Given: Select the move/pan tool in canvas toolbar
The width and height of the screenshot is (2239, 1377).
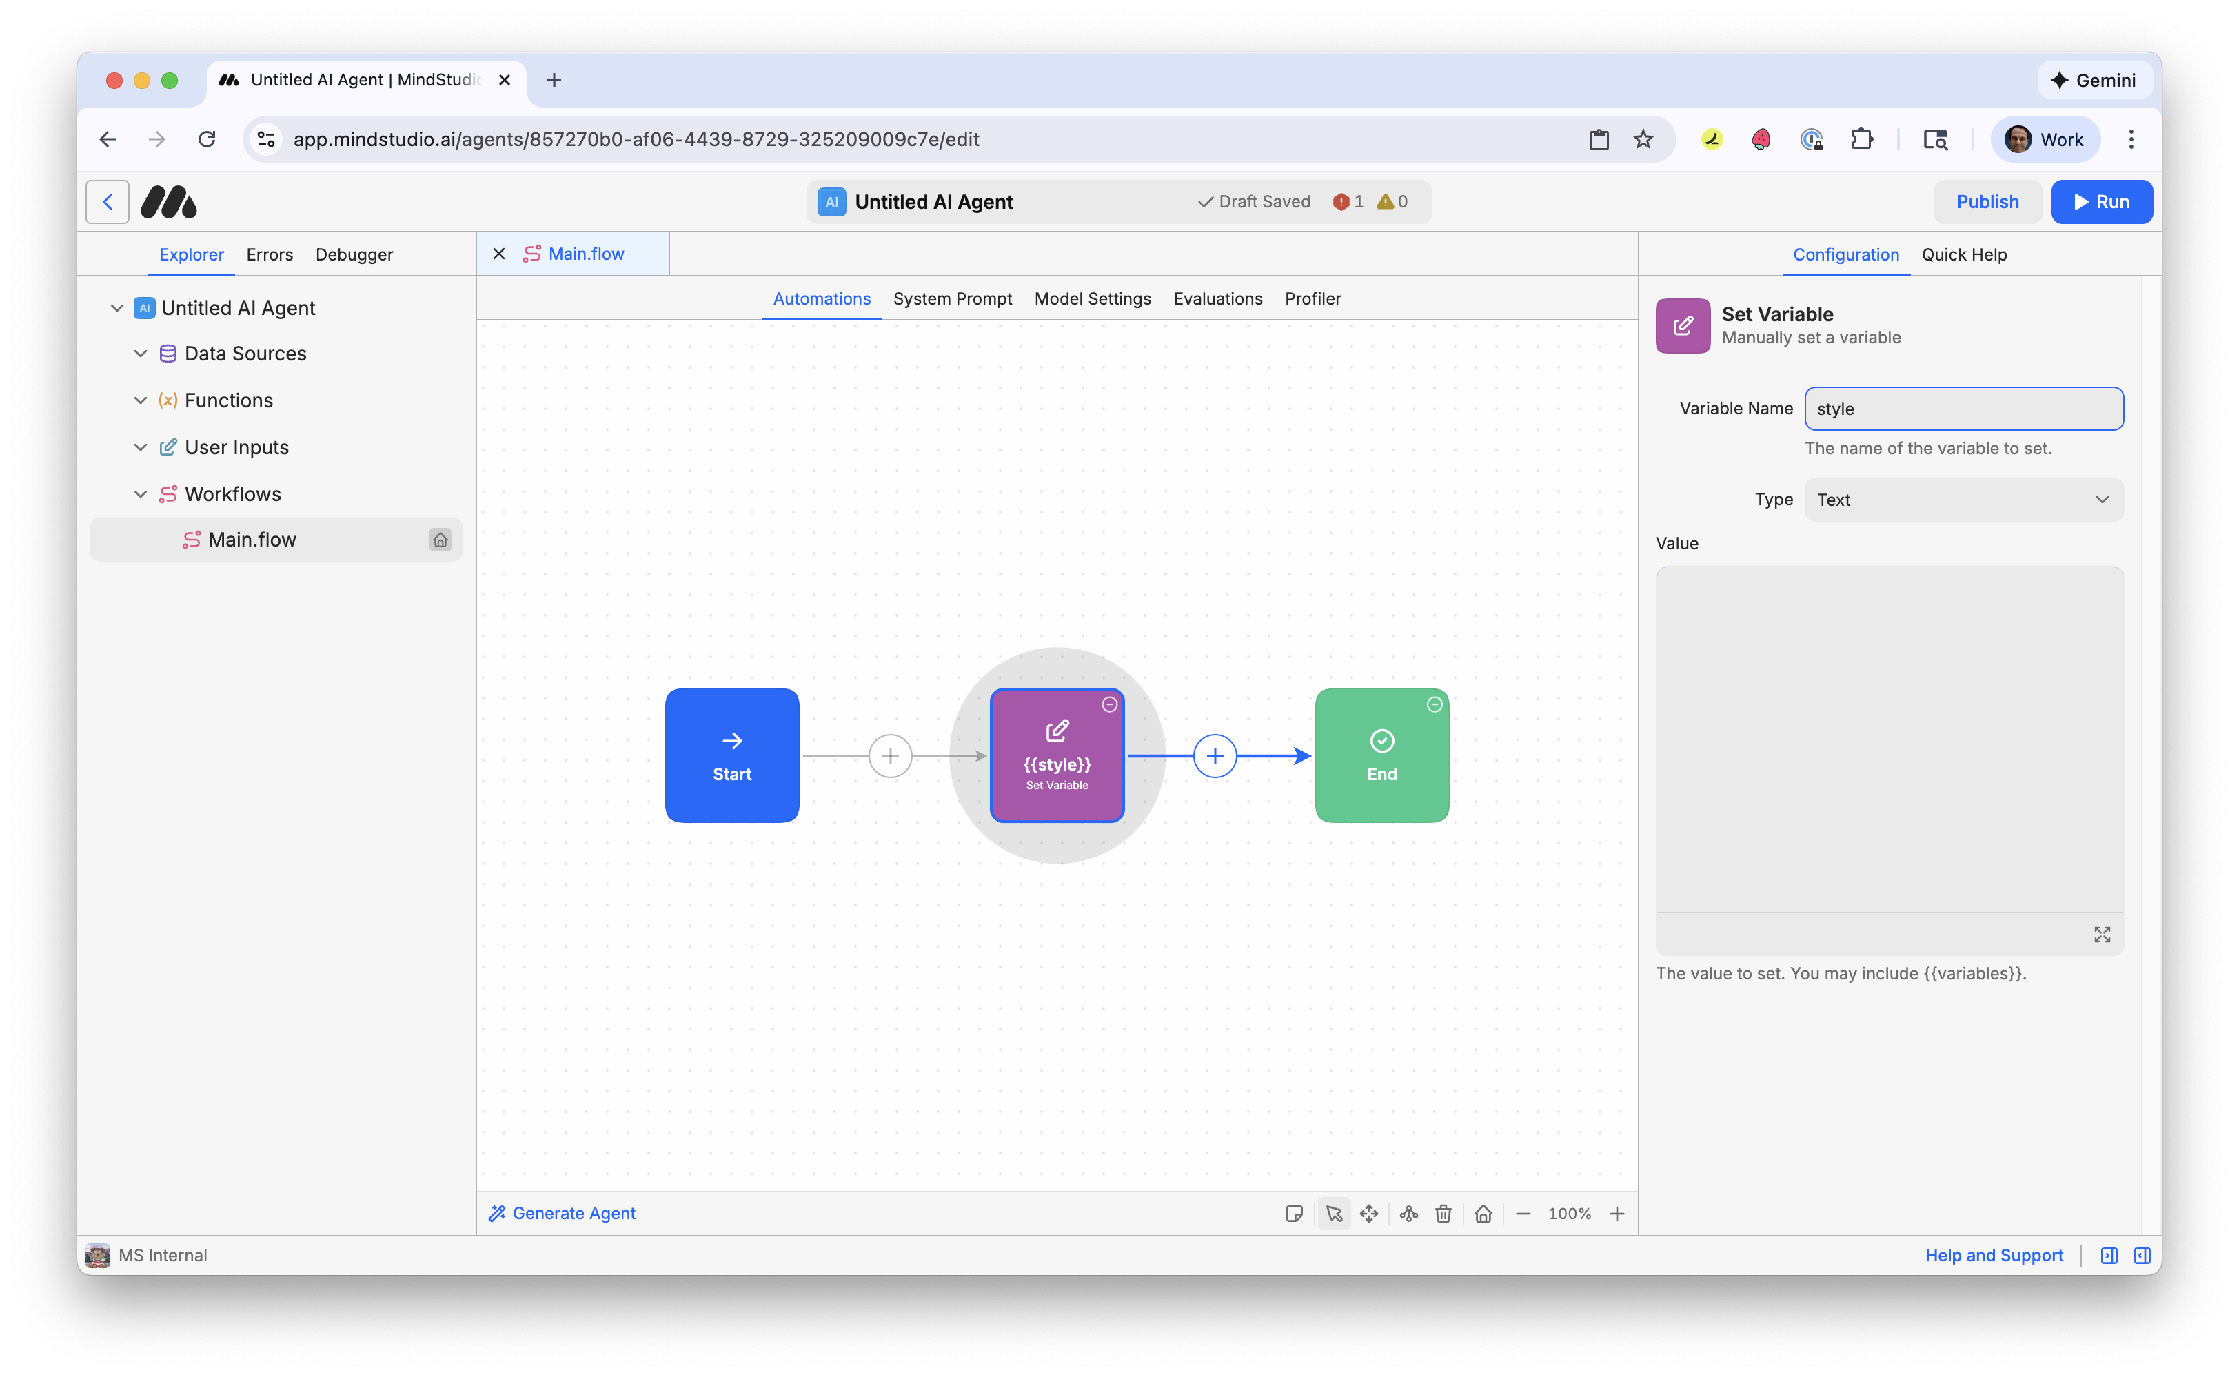Looking at the screenshot, I should pos(1369,1213).
